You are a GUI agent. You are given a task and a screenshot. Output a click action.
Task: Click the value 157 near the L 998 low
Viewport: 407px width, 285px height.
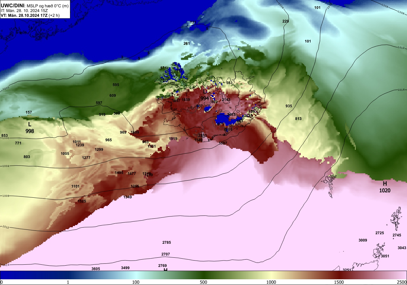pyautogui.click(x=29, y=113)
